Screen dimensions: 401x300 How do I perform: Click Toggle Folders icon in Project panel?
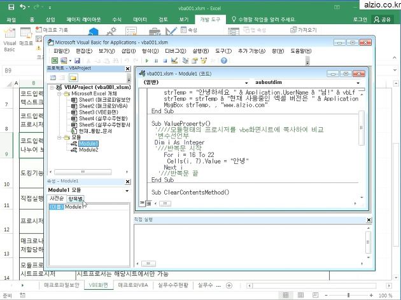tap(73, 78)
